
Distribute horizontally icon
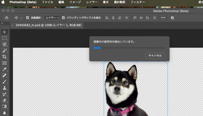pyautogui.click(x=155, y=18)
